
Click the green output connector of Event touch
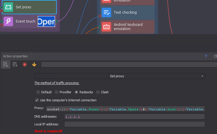click(x=56, y=21)
